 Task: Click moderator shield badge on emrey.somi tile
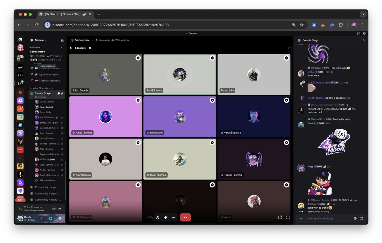point(212,100)
